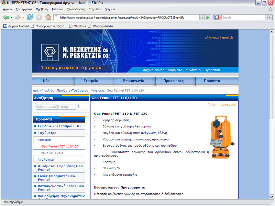Click the vertical scrollbar thumb
This screenshot has height=206, width=275.
pos(272,77)
